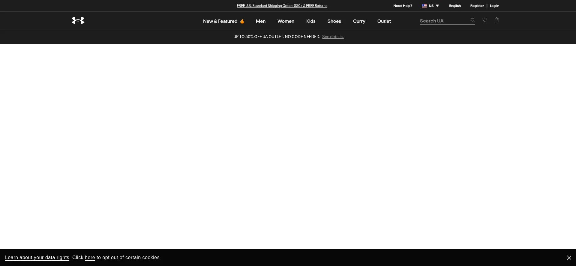Open the Shoes menu
Viewport: 576px width, 266px height.
point(334,21)
